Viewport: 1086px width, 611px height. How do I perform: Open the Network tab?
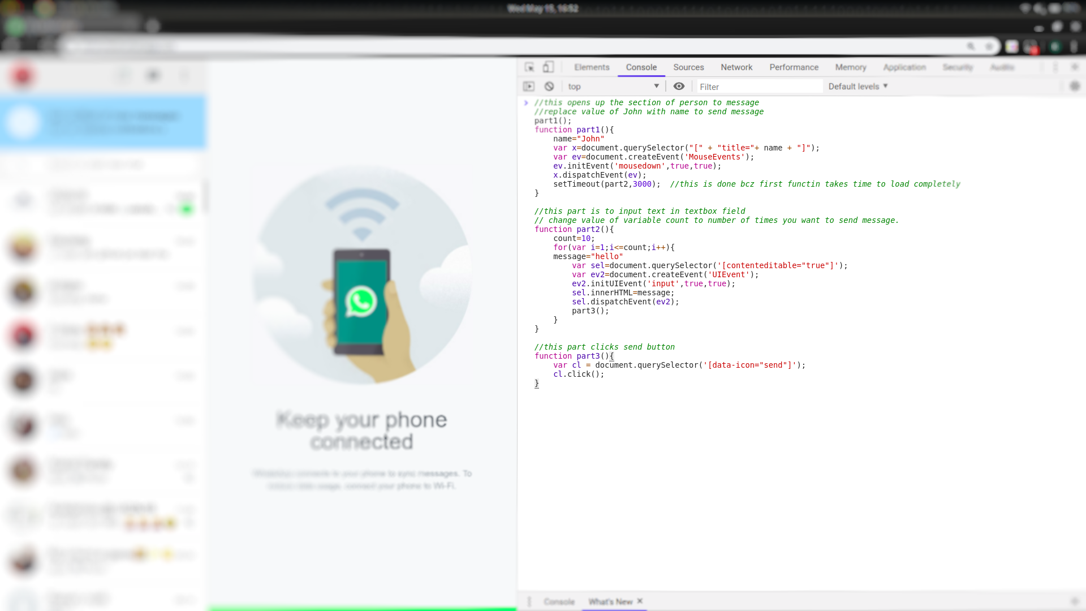[736, 67]
